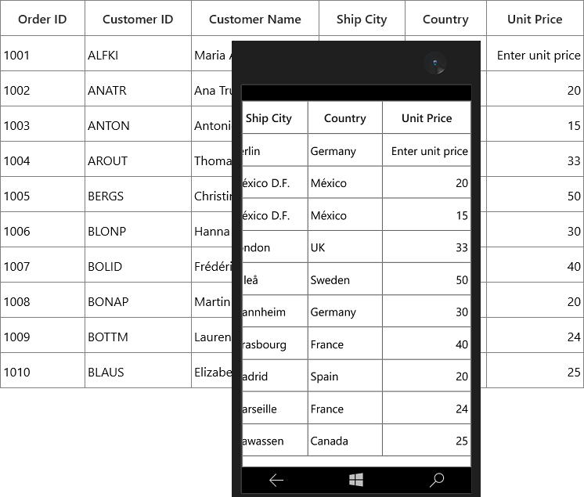
Task: Select order ID cell 1003
Action: click(42, 124)
